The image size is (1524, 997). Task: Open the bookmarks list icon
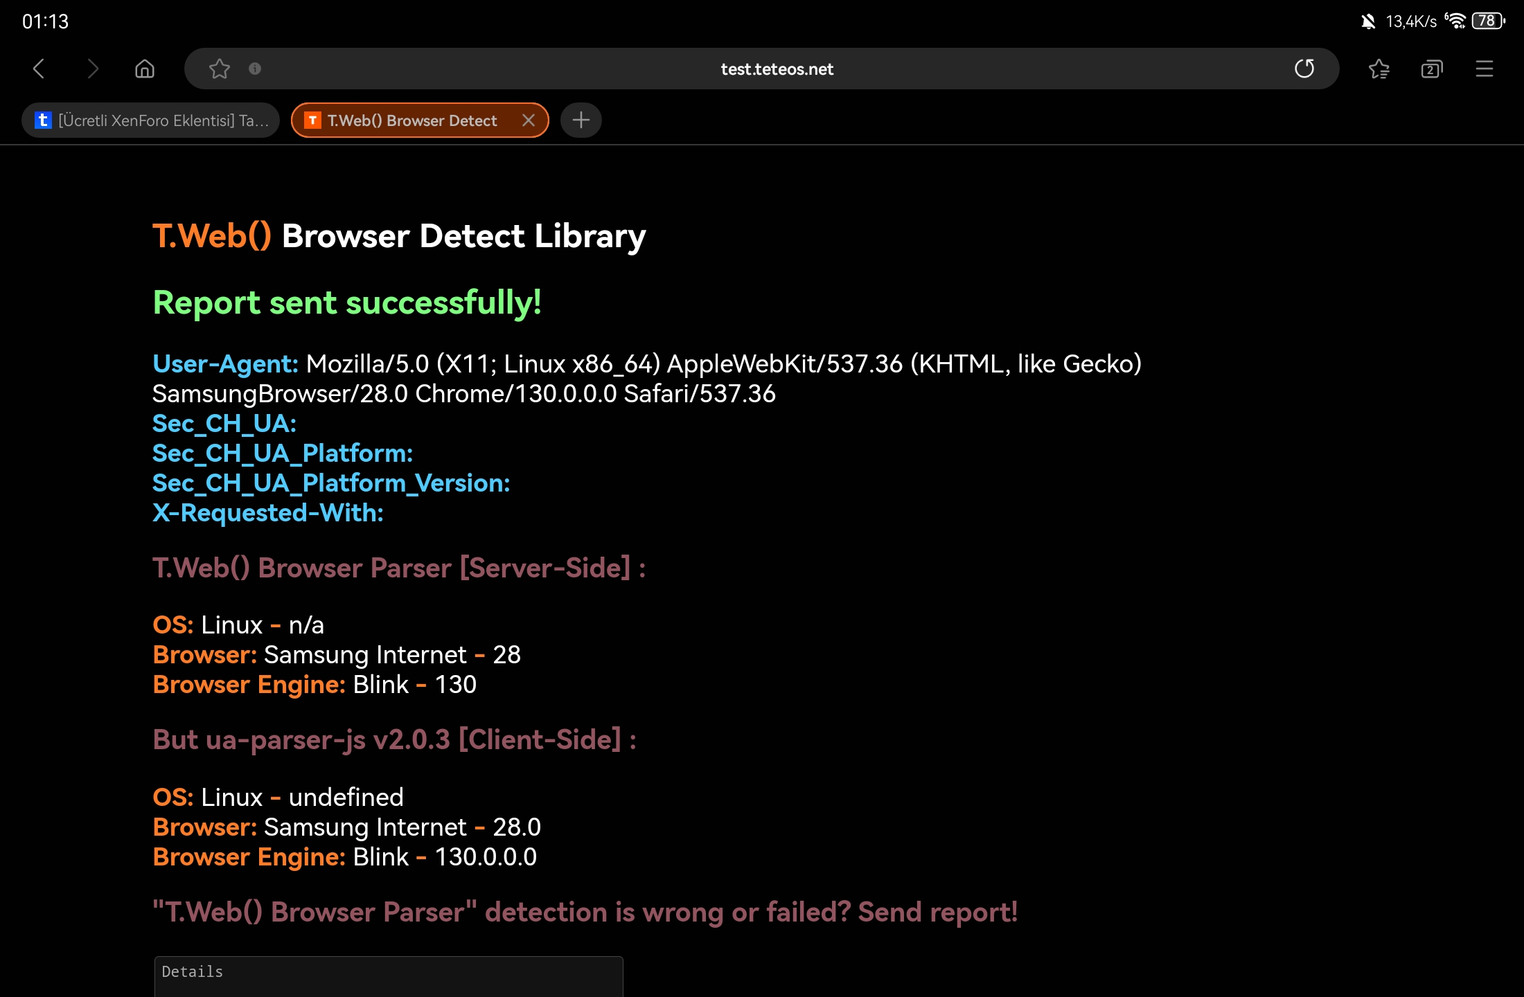1379,69
